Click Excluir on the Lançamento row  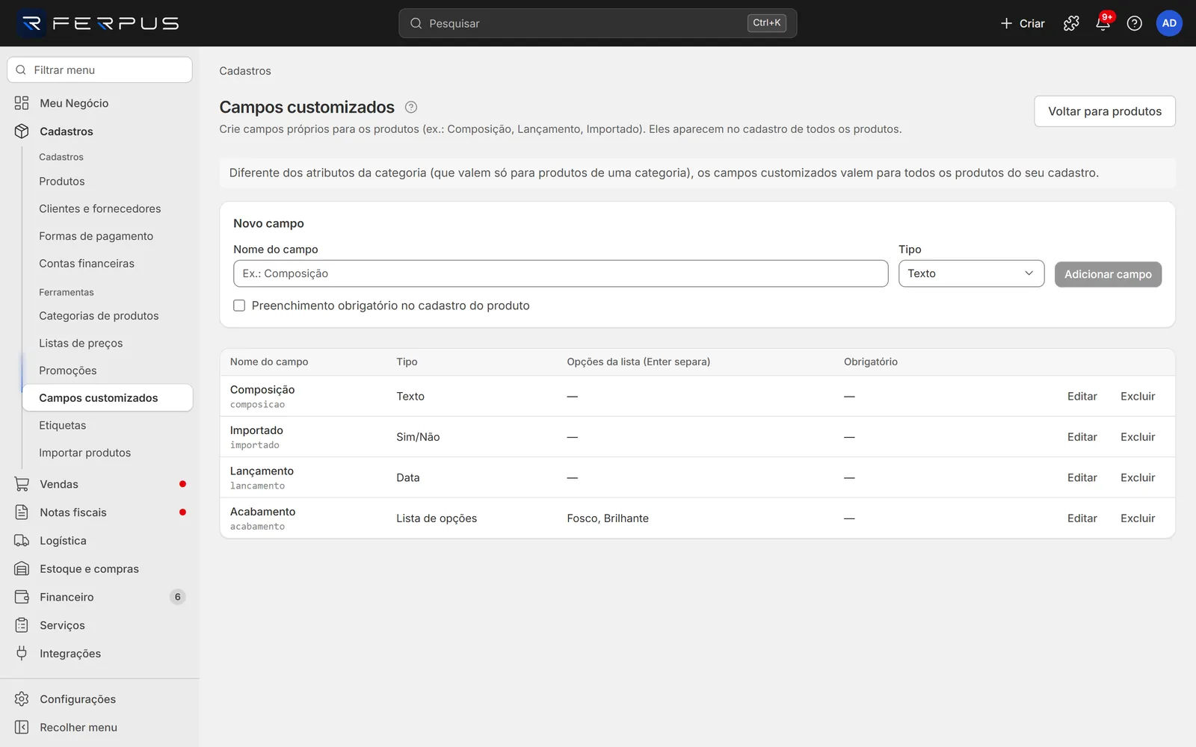click(x=1138, y=478)
